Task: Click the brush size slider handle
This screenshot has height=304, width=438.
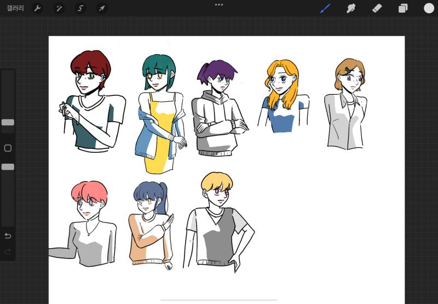Action: (x=8, y=122)
